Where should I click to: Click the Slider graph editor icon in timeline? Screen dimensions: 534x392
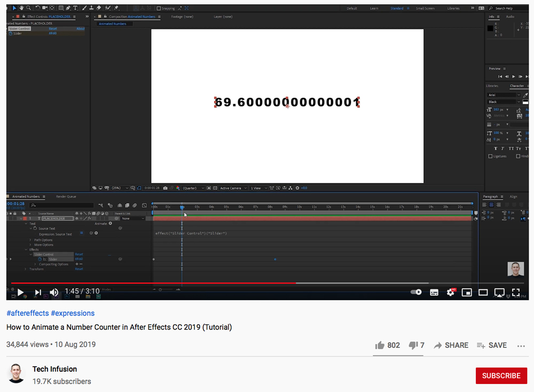(x=45, y=259)
